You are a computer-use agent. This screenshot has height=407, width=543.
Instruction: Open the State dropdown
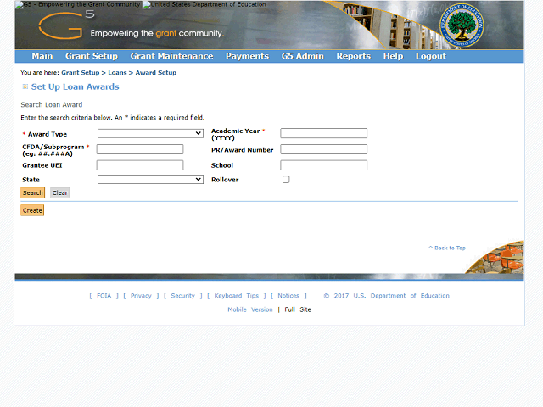(x=150, y=179)
